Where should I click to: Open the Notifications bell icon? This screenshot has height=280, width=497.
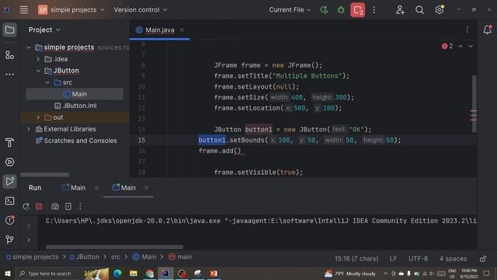pyautogui.click(x=487, y=30)
